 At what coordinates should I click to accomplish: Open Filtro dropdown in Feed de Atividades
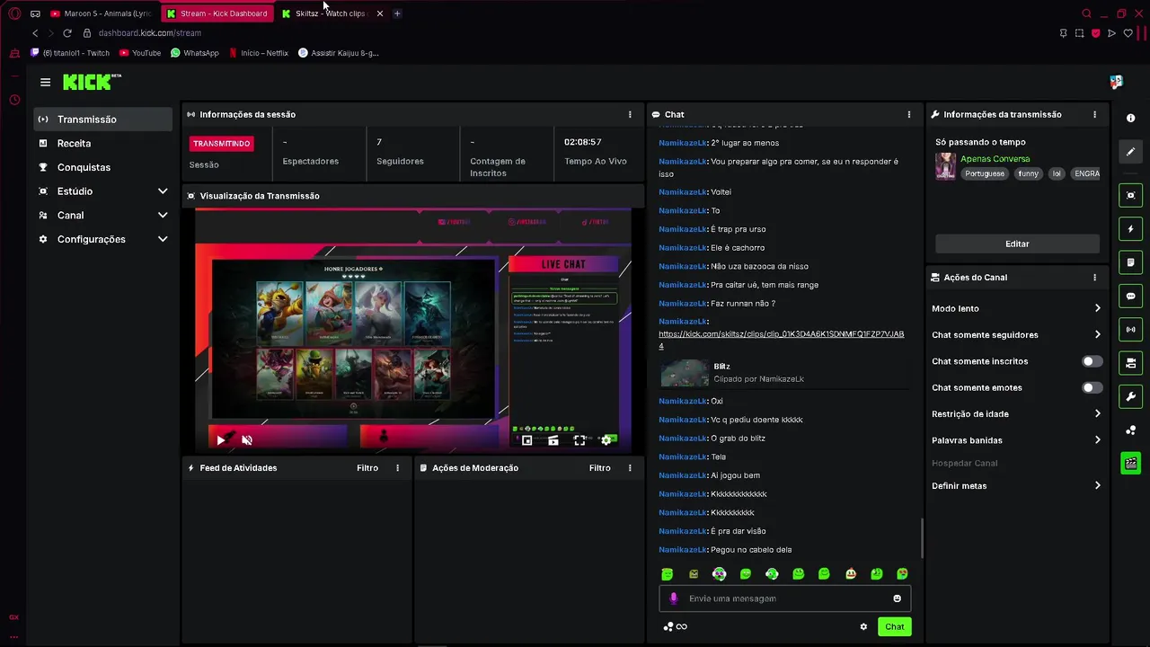(x=367, y=468)
